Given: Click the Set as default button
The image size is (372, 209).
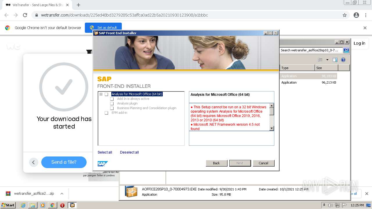Looking at the screenshot, I should [x=103, y=28].
